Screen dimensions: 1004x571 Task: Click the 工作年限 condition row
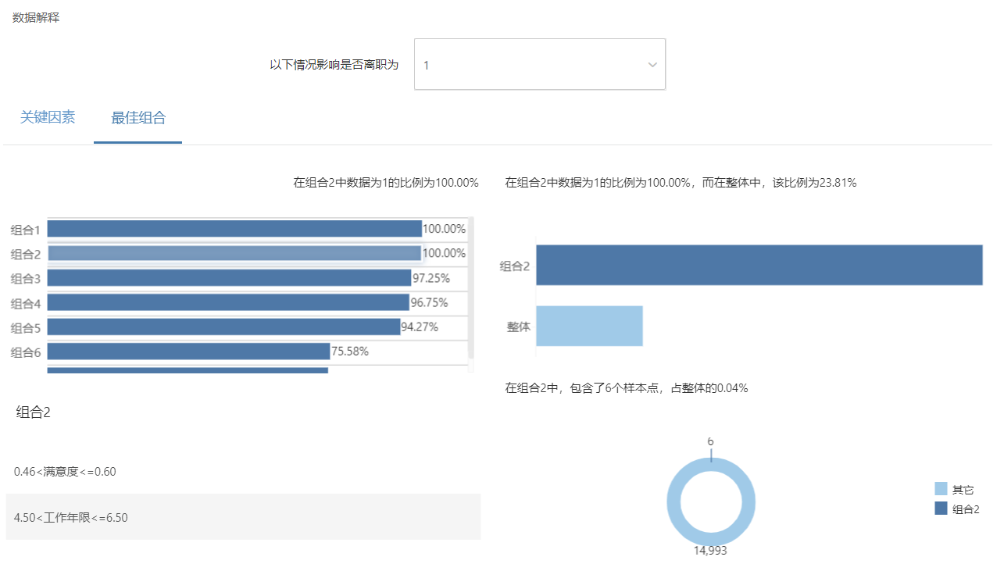click(243, 517)
